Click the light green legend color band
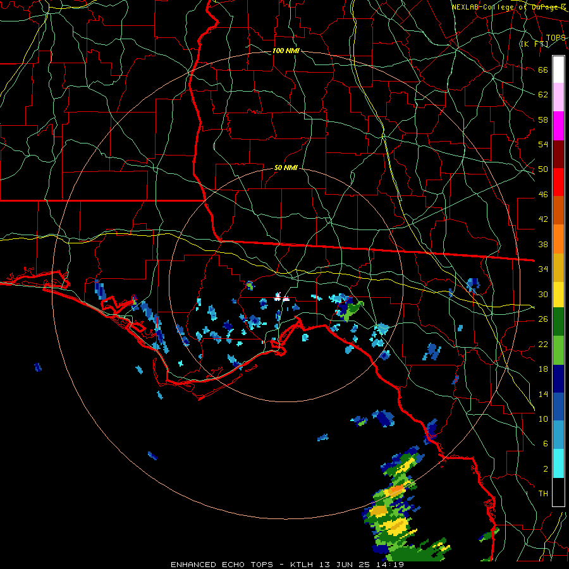The width and height of the screenshot is (569, 569). click(x=558, y=350)
